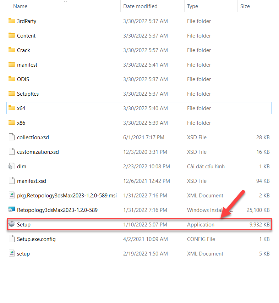Select the 3rdParty folder icon
This screenshot has height=303, width=279.
pos(12,21)
